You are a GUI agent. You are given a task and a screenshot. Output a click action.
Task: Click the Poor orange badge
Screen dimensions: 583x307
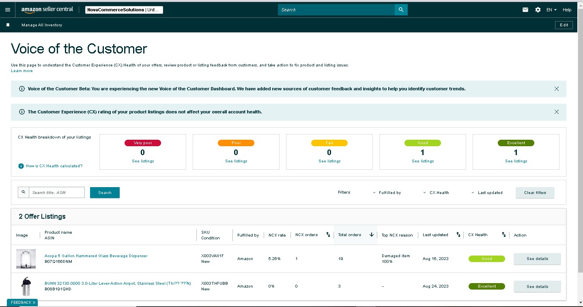click(236, 143)
